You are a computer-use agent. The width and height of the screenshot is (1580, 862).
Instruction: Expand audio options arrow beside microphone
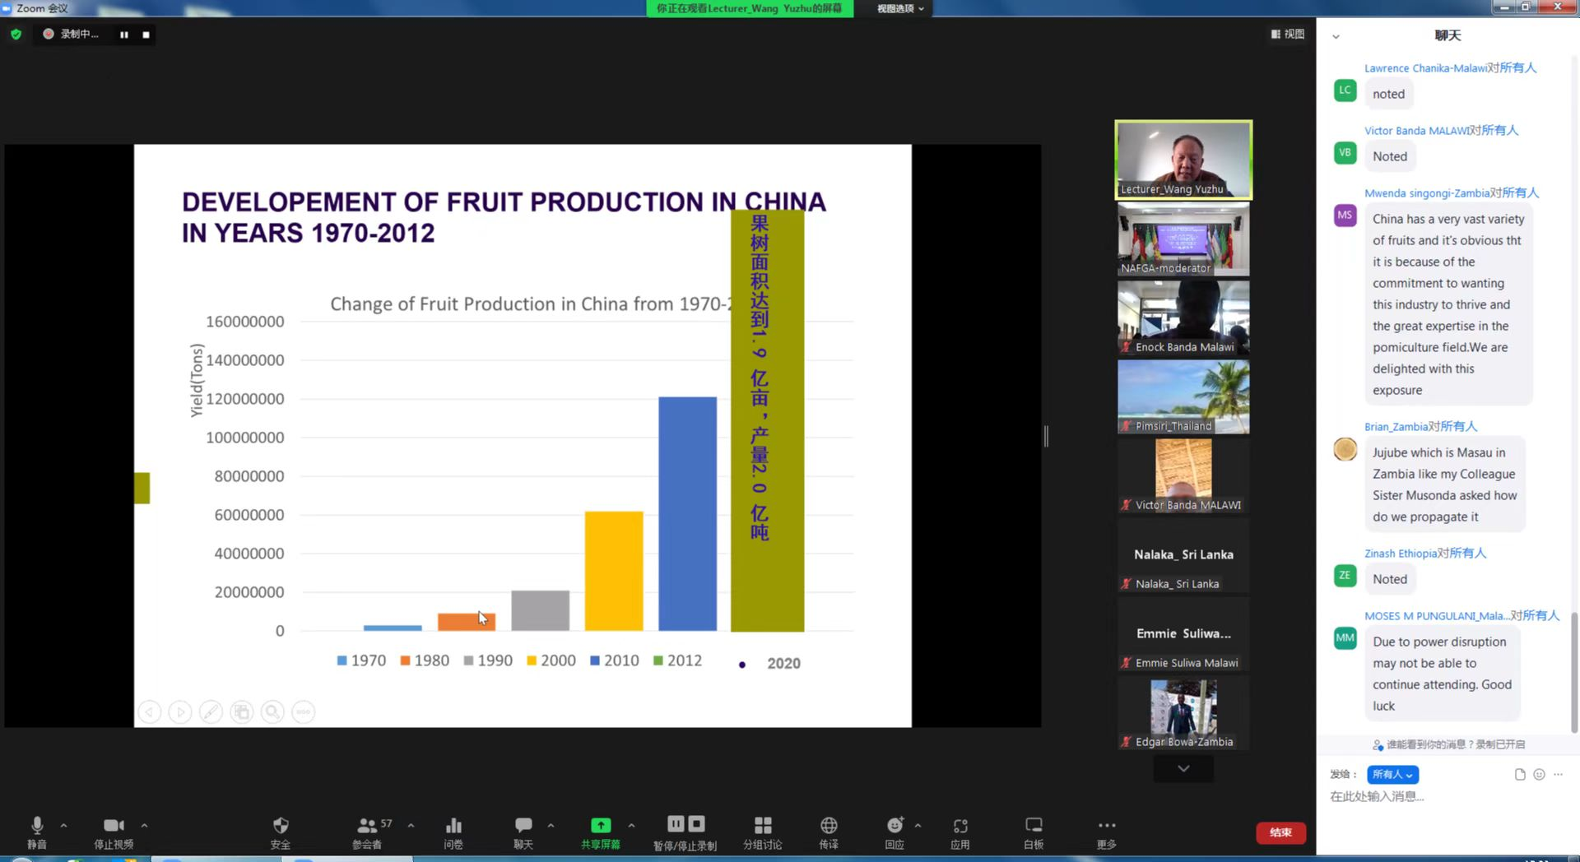(x=64, y=825)
